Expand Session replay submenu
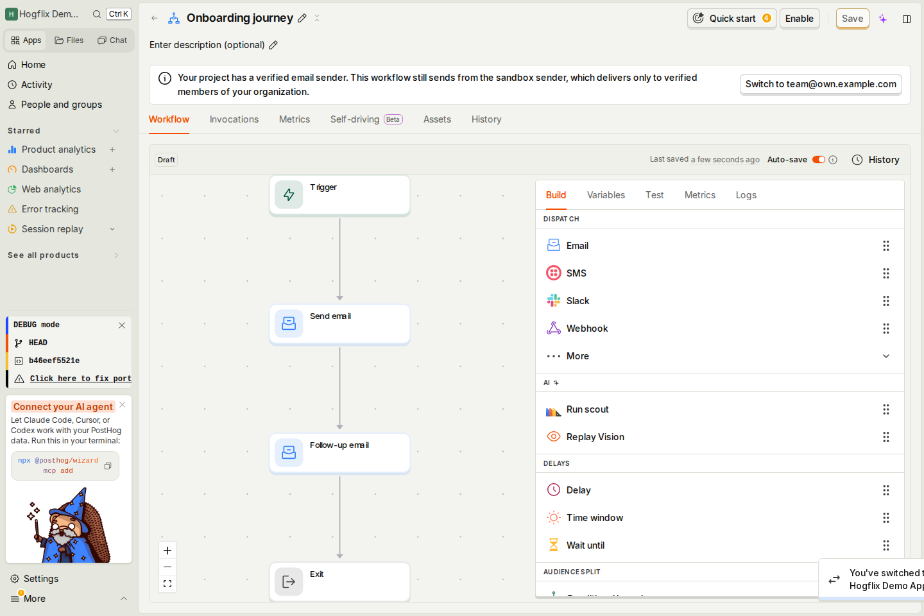Screen dimensions: 924x616 (112, 229)
